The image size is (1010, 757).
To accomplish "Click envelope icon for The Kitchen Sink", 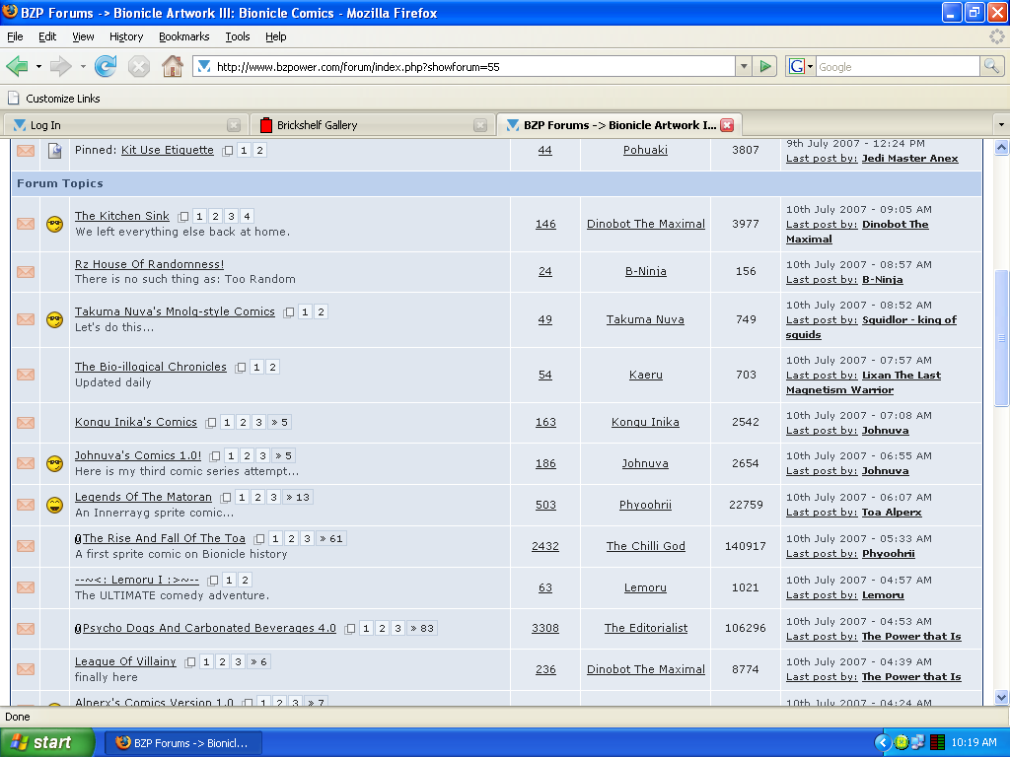I will coord(26,224).
